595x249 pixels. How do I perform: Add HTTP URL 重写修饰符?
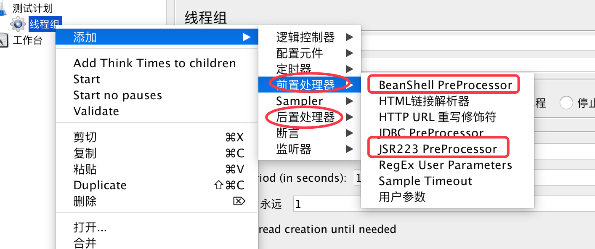click(448, 117)
